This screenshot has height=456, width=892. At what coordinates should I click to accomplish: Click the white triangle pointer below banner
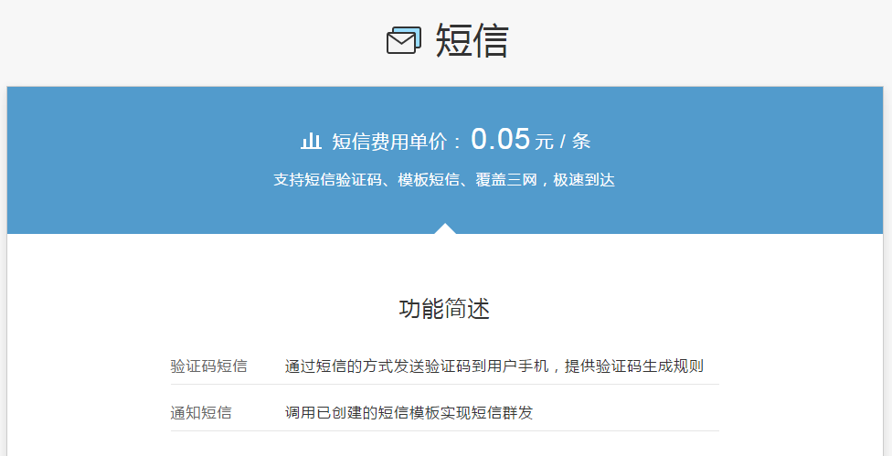pyautogui.click(x=445, y=228)
